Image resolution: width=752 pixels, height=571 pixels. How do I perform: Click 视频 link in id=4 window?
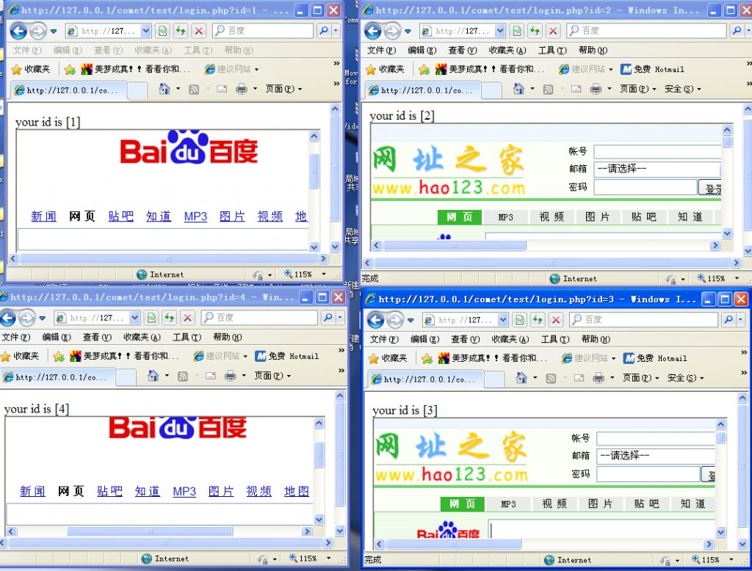pos(258,492)
